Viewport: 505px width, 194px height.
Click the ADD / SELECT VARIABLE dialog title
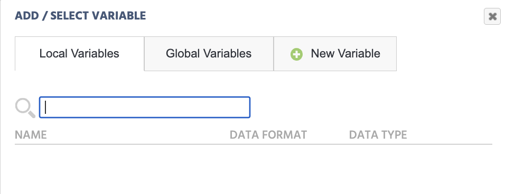80,16
